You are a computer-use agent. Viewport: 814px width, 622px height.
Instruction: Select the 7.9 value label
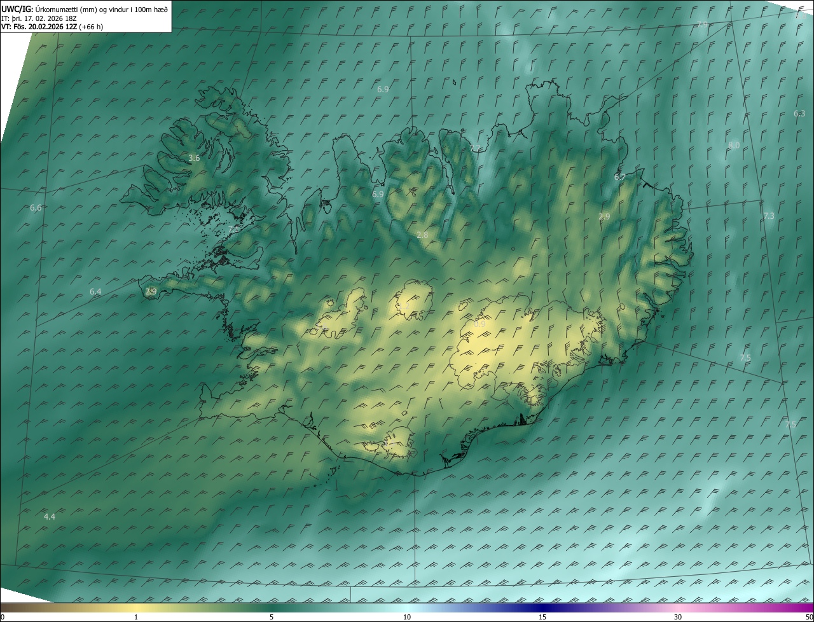[x=702, y=24]
